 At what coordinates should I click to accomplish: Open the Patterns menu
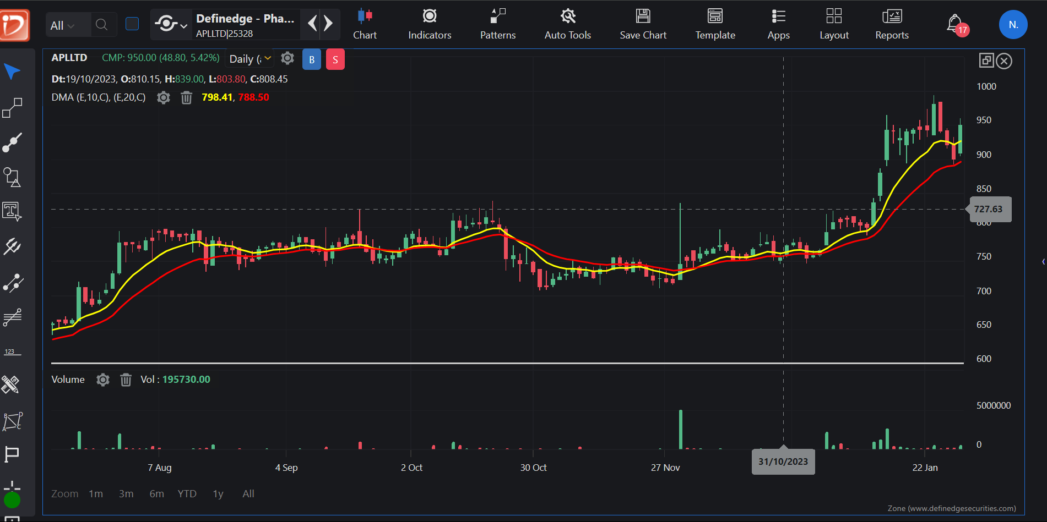(498, 24)
